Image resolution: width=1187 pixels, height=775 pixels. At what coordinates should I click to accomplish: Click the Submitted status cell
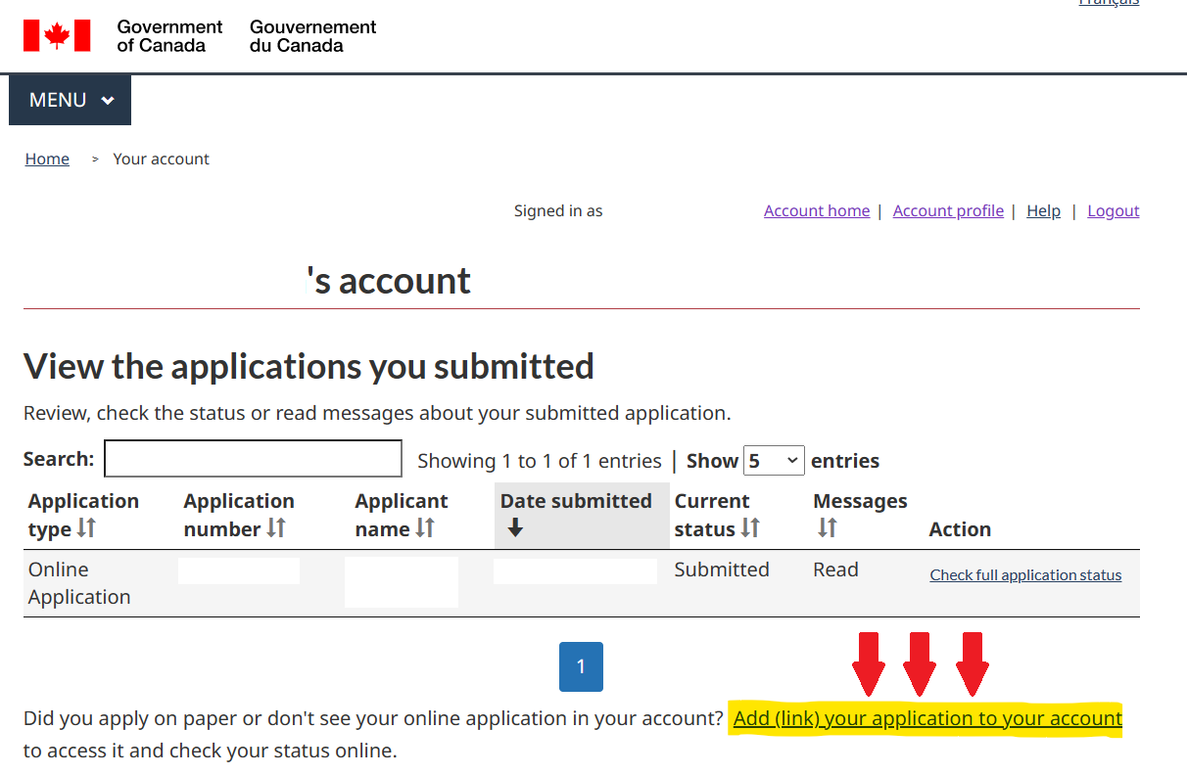722,570
